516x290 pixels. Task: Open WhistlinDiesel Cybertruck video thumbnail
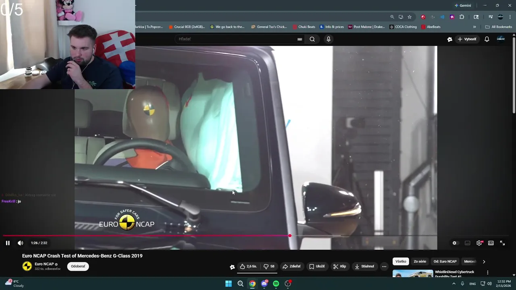(x=413, y=274)
